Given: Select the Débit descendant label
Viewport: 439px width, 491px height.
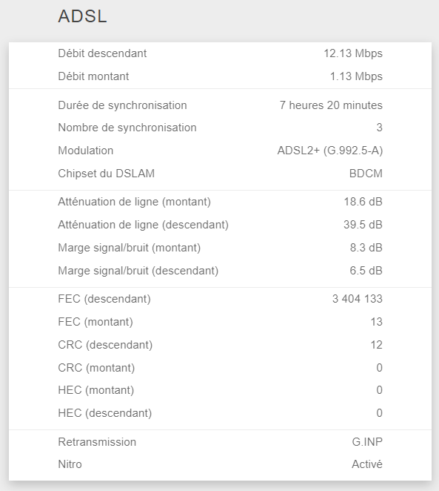Looking at the screenshot, I should [x=102, y=53].
